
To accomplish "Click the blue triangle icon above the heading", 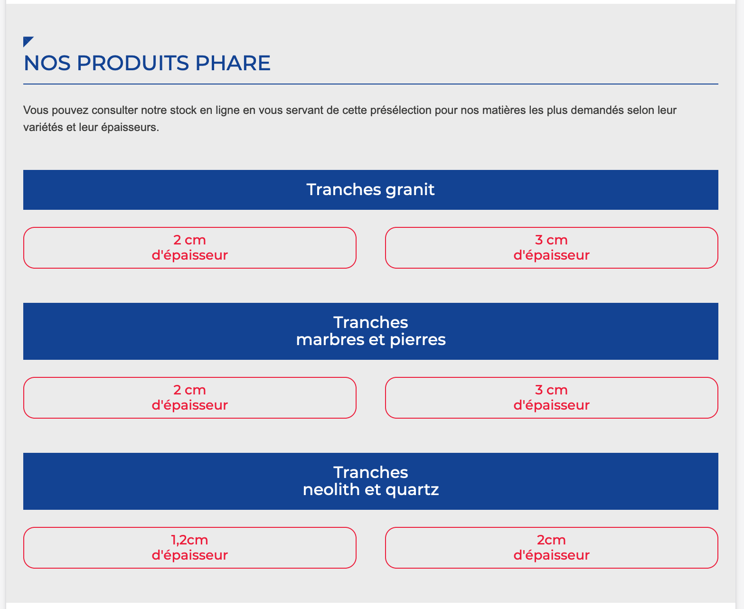I will click(x=28, y=41).
